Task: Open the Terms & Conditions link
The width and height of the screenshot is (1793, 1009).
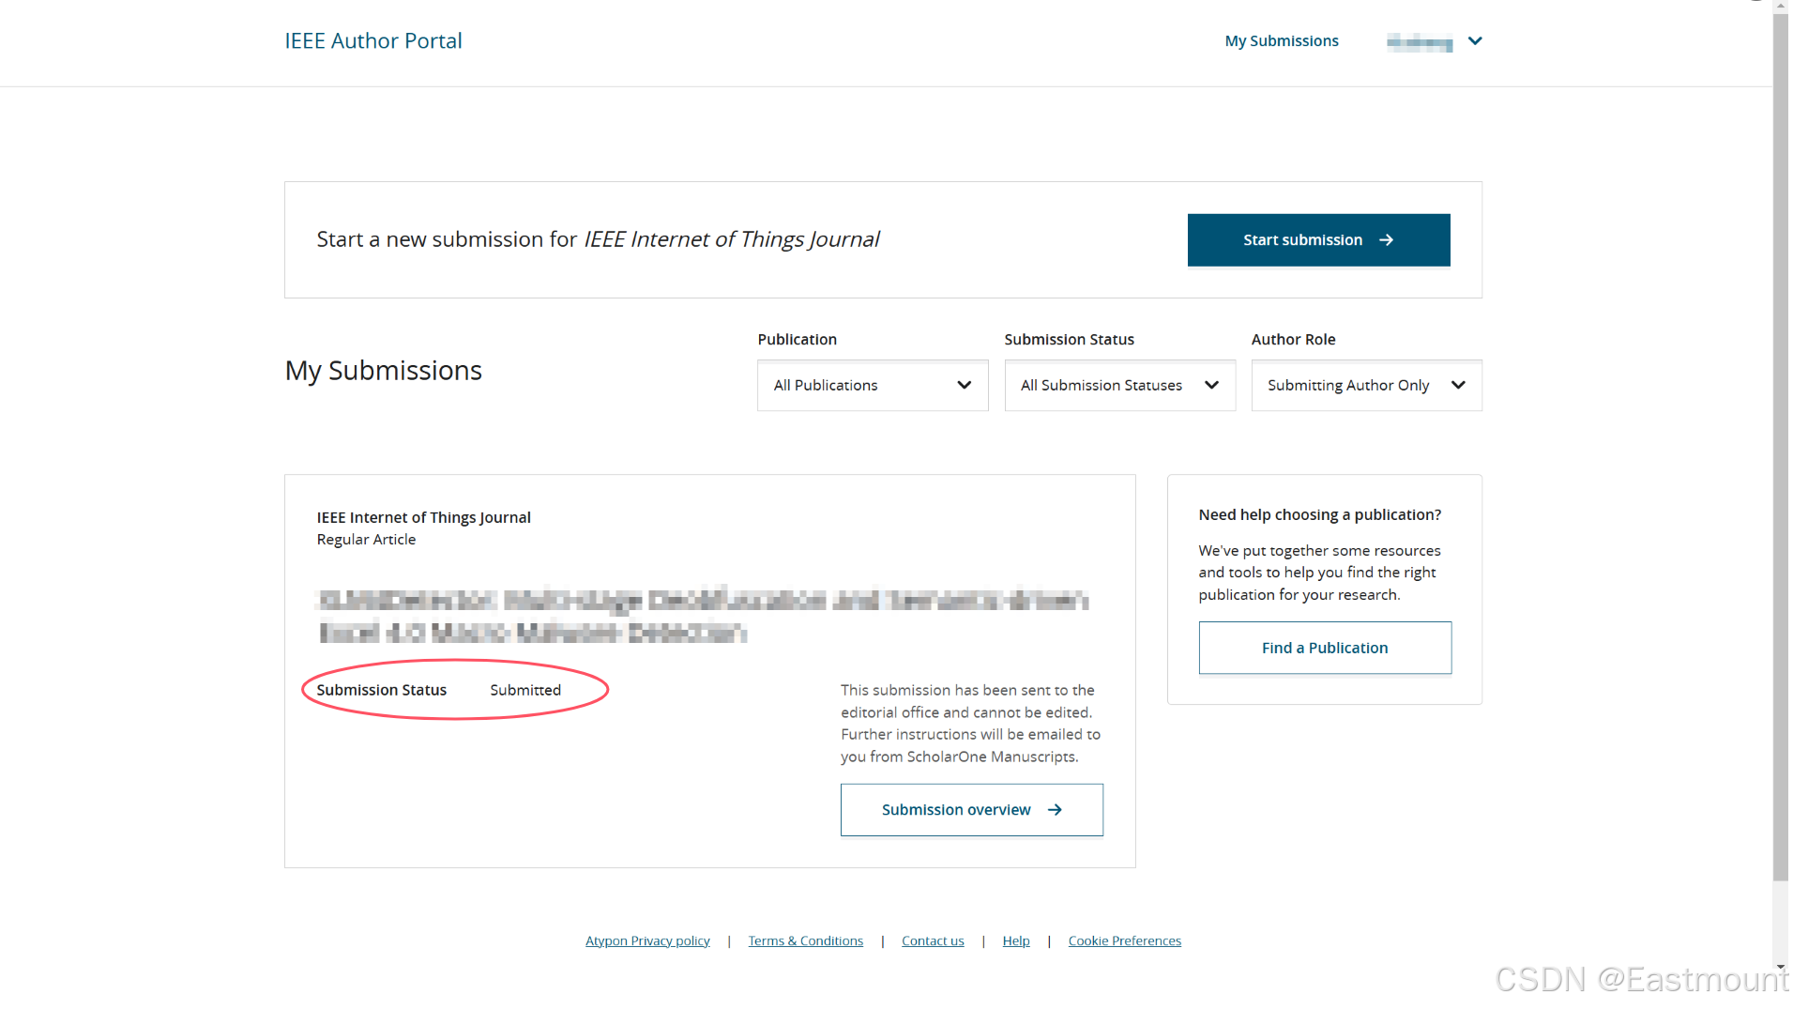Action: (x=805, y=940)
